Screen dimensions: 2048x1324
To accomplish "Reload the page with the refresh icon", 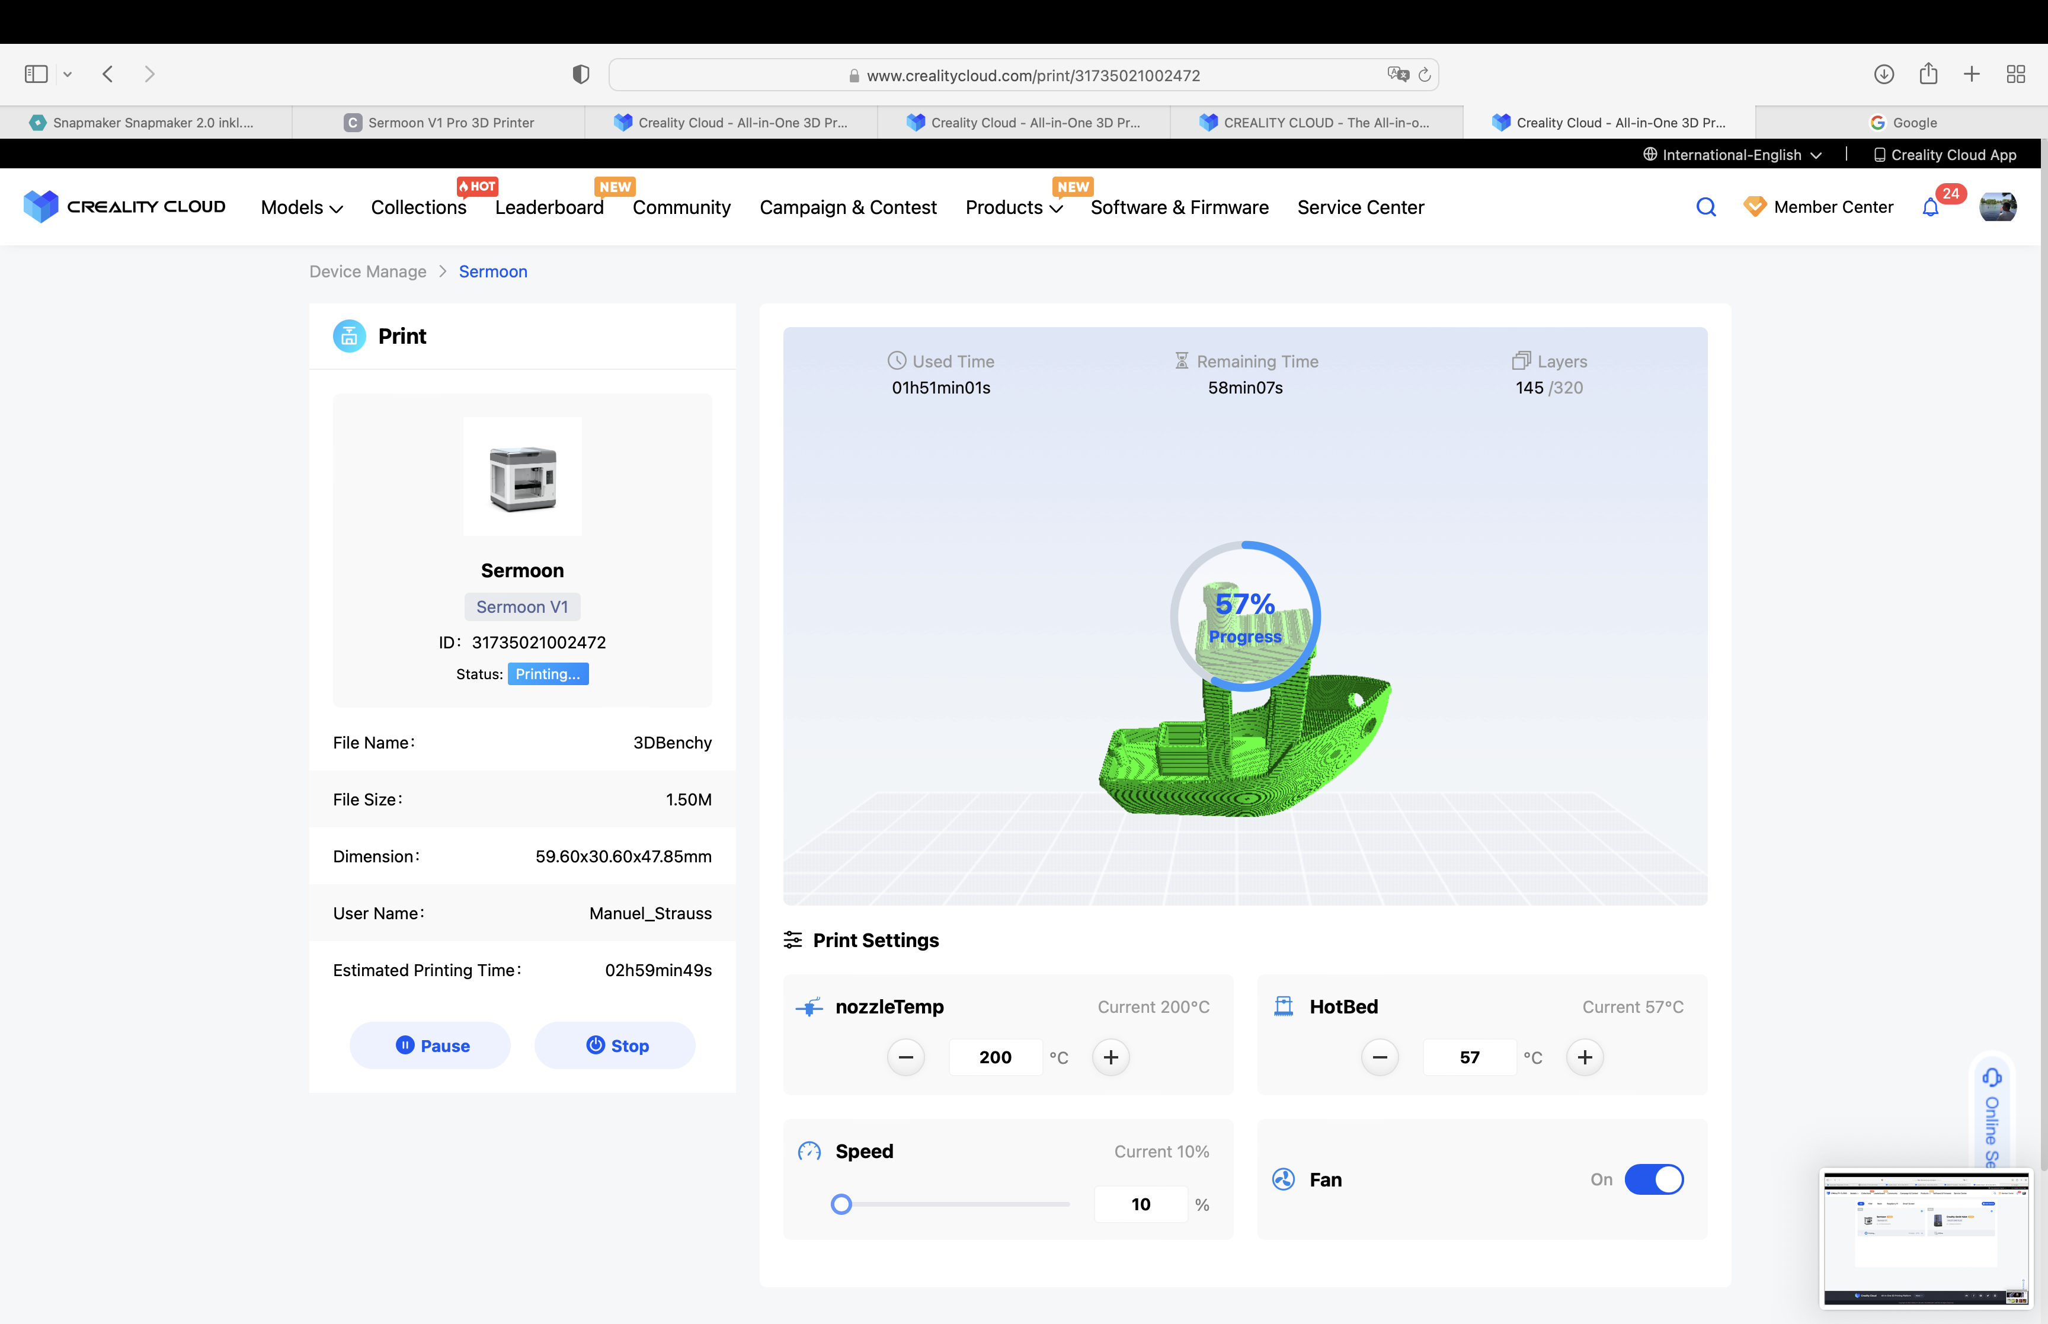I will tap(1424, 75).
